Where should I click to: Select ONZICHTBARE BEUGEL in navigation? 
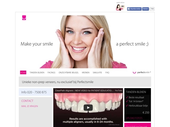[69, 72]
